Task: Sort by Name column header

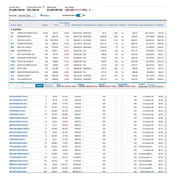Action: 19,25
